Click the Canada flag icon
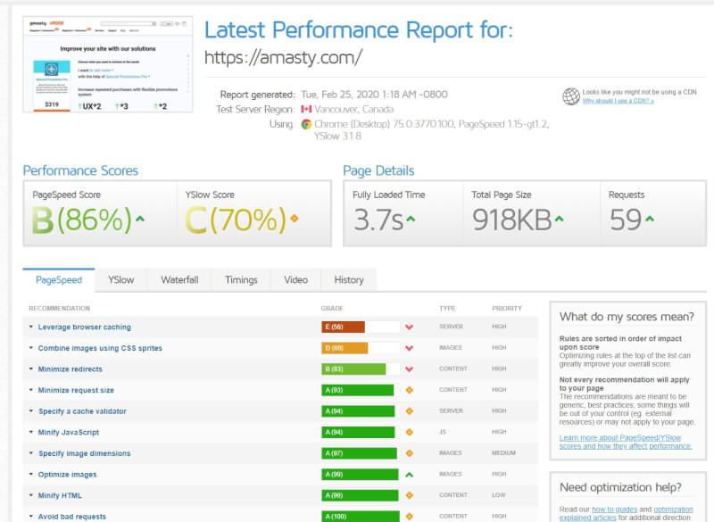 [306, 109]
